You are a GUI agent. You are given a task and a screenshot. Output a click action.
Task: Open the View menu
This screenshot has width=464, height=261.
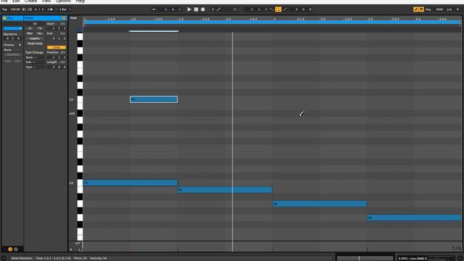(x=46, y=1)
